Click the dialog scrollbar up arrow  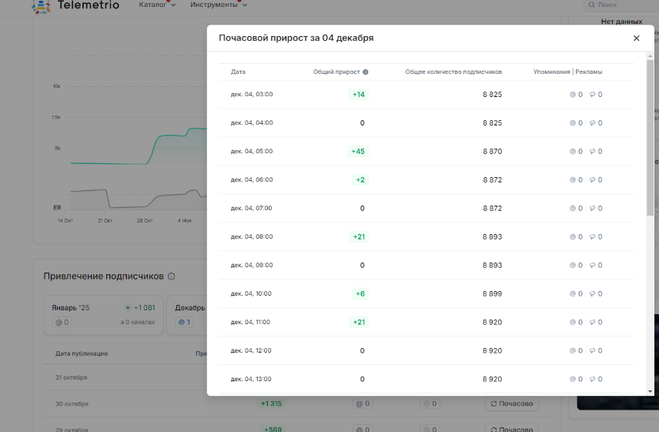(x=651, y=56)
